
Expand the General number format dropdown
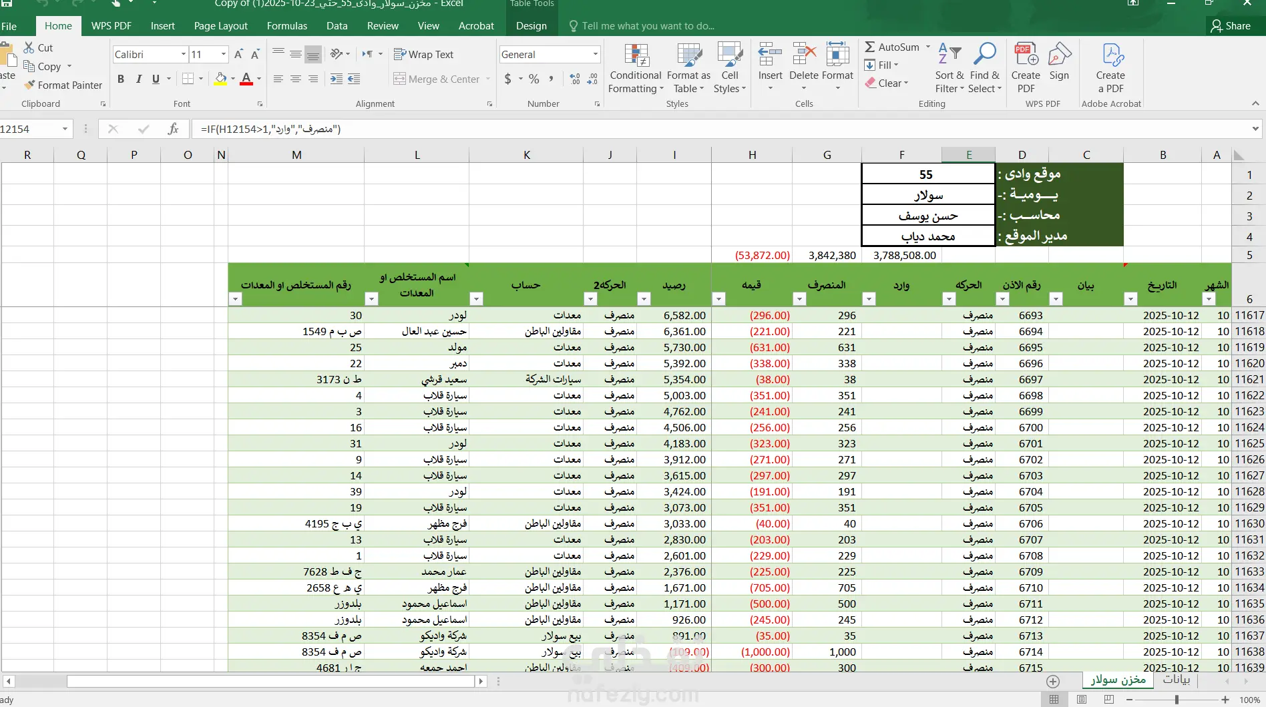(x=595, y=55)
